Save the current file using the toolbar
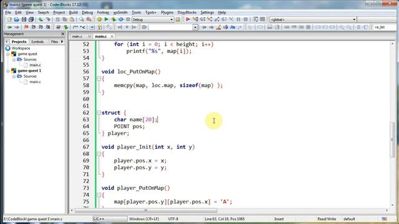 24,19
